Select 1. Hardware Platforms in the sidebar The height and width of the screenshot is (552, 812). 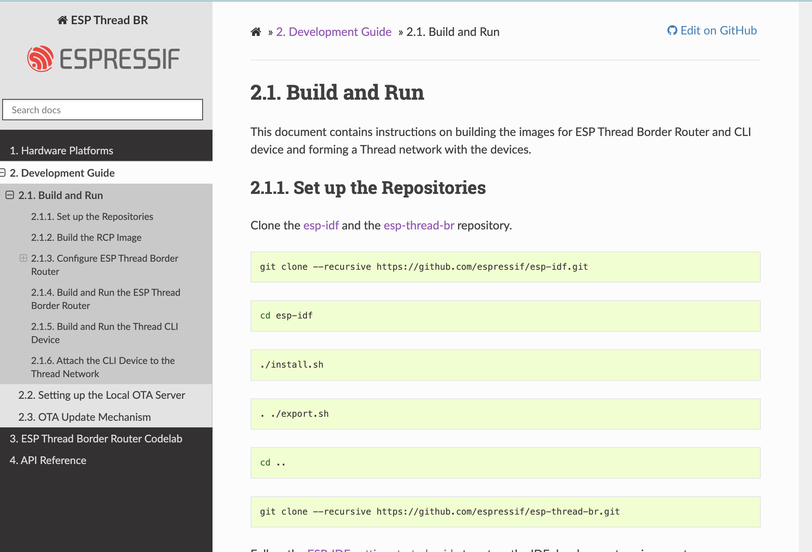point(62,150)
